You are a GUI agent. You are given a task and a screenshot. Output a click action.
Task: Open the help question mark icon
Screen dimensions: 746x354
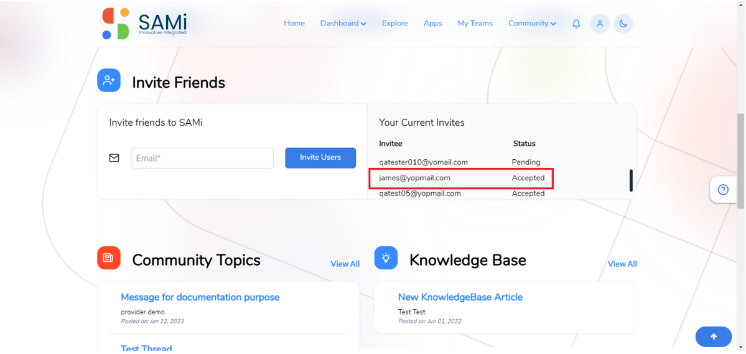[723, 190]
